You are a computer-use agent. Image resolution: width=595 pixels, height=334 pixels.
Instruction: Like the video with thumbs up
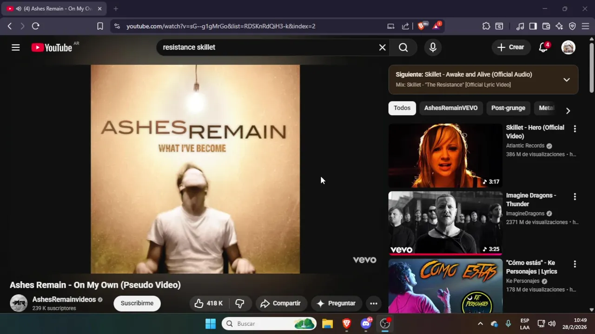(209, 303)
